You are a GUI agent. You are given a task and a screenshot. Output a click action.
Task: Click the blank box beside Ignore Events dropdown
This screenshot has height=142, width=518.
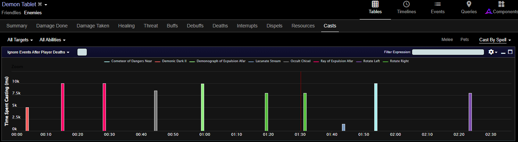coord(82,52)
